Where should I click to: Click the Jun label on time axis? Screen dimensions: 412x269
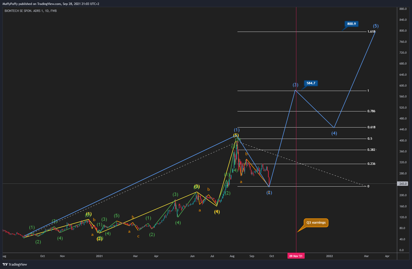tap(192, 256)
